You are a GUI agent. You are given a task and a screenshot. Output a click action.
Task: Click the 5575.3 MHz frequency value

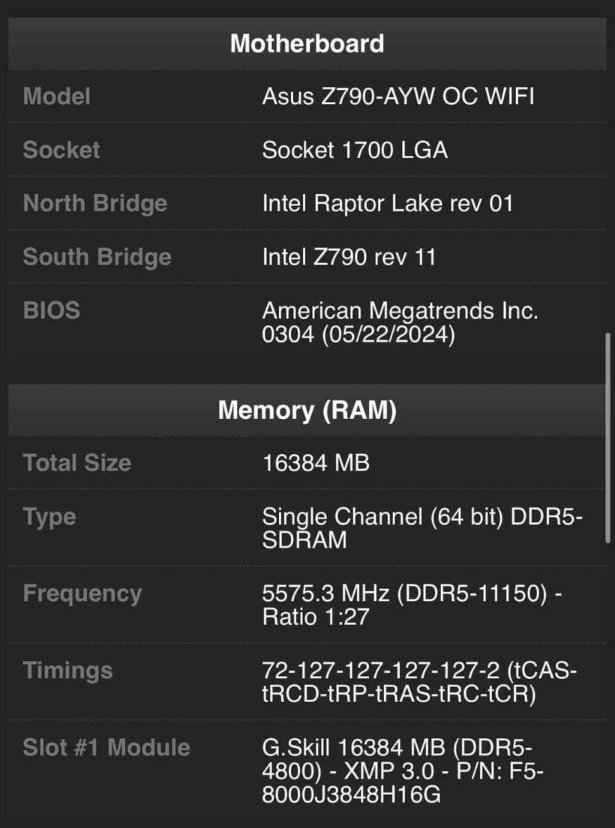tap(412, 605)
